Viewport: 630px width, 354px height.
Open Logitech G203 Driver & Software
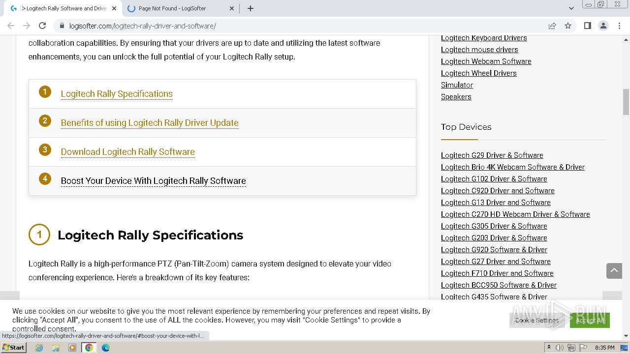pyautogui.click(x=494, y=238)
